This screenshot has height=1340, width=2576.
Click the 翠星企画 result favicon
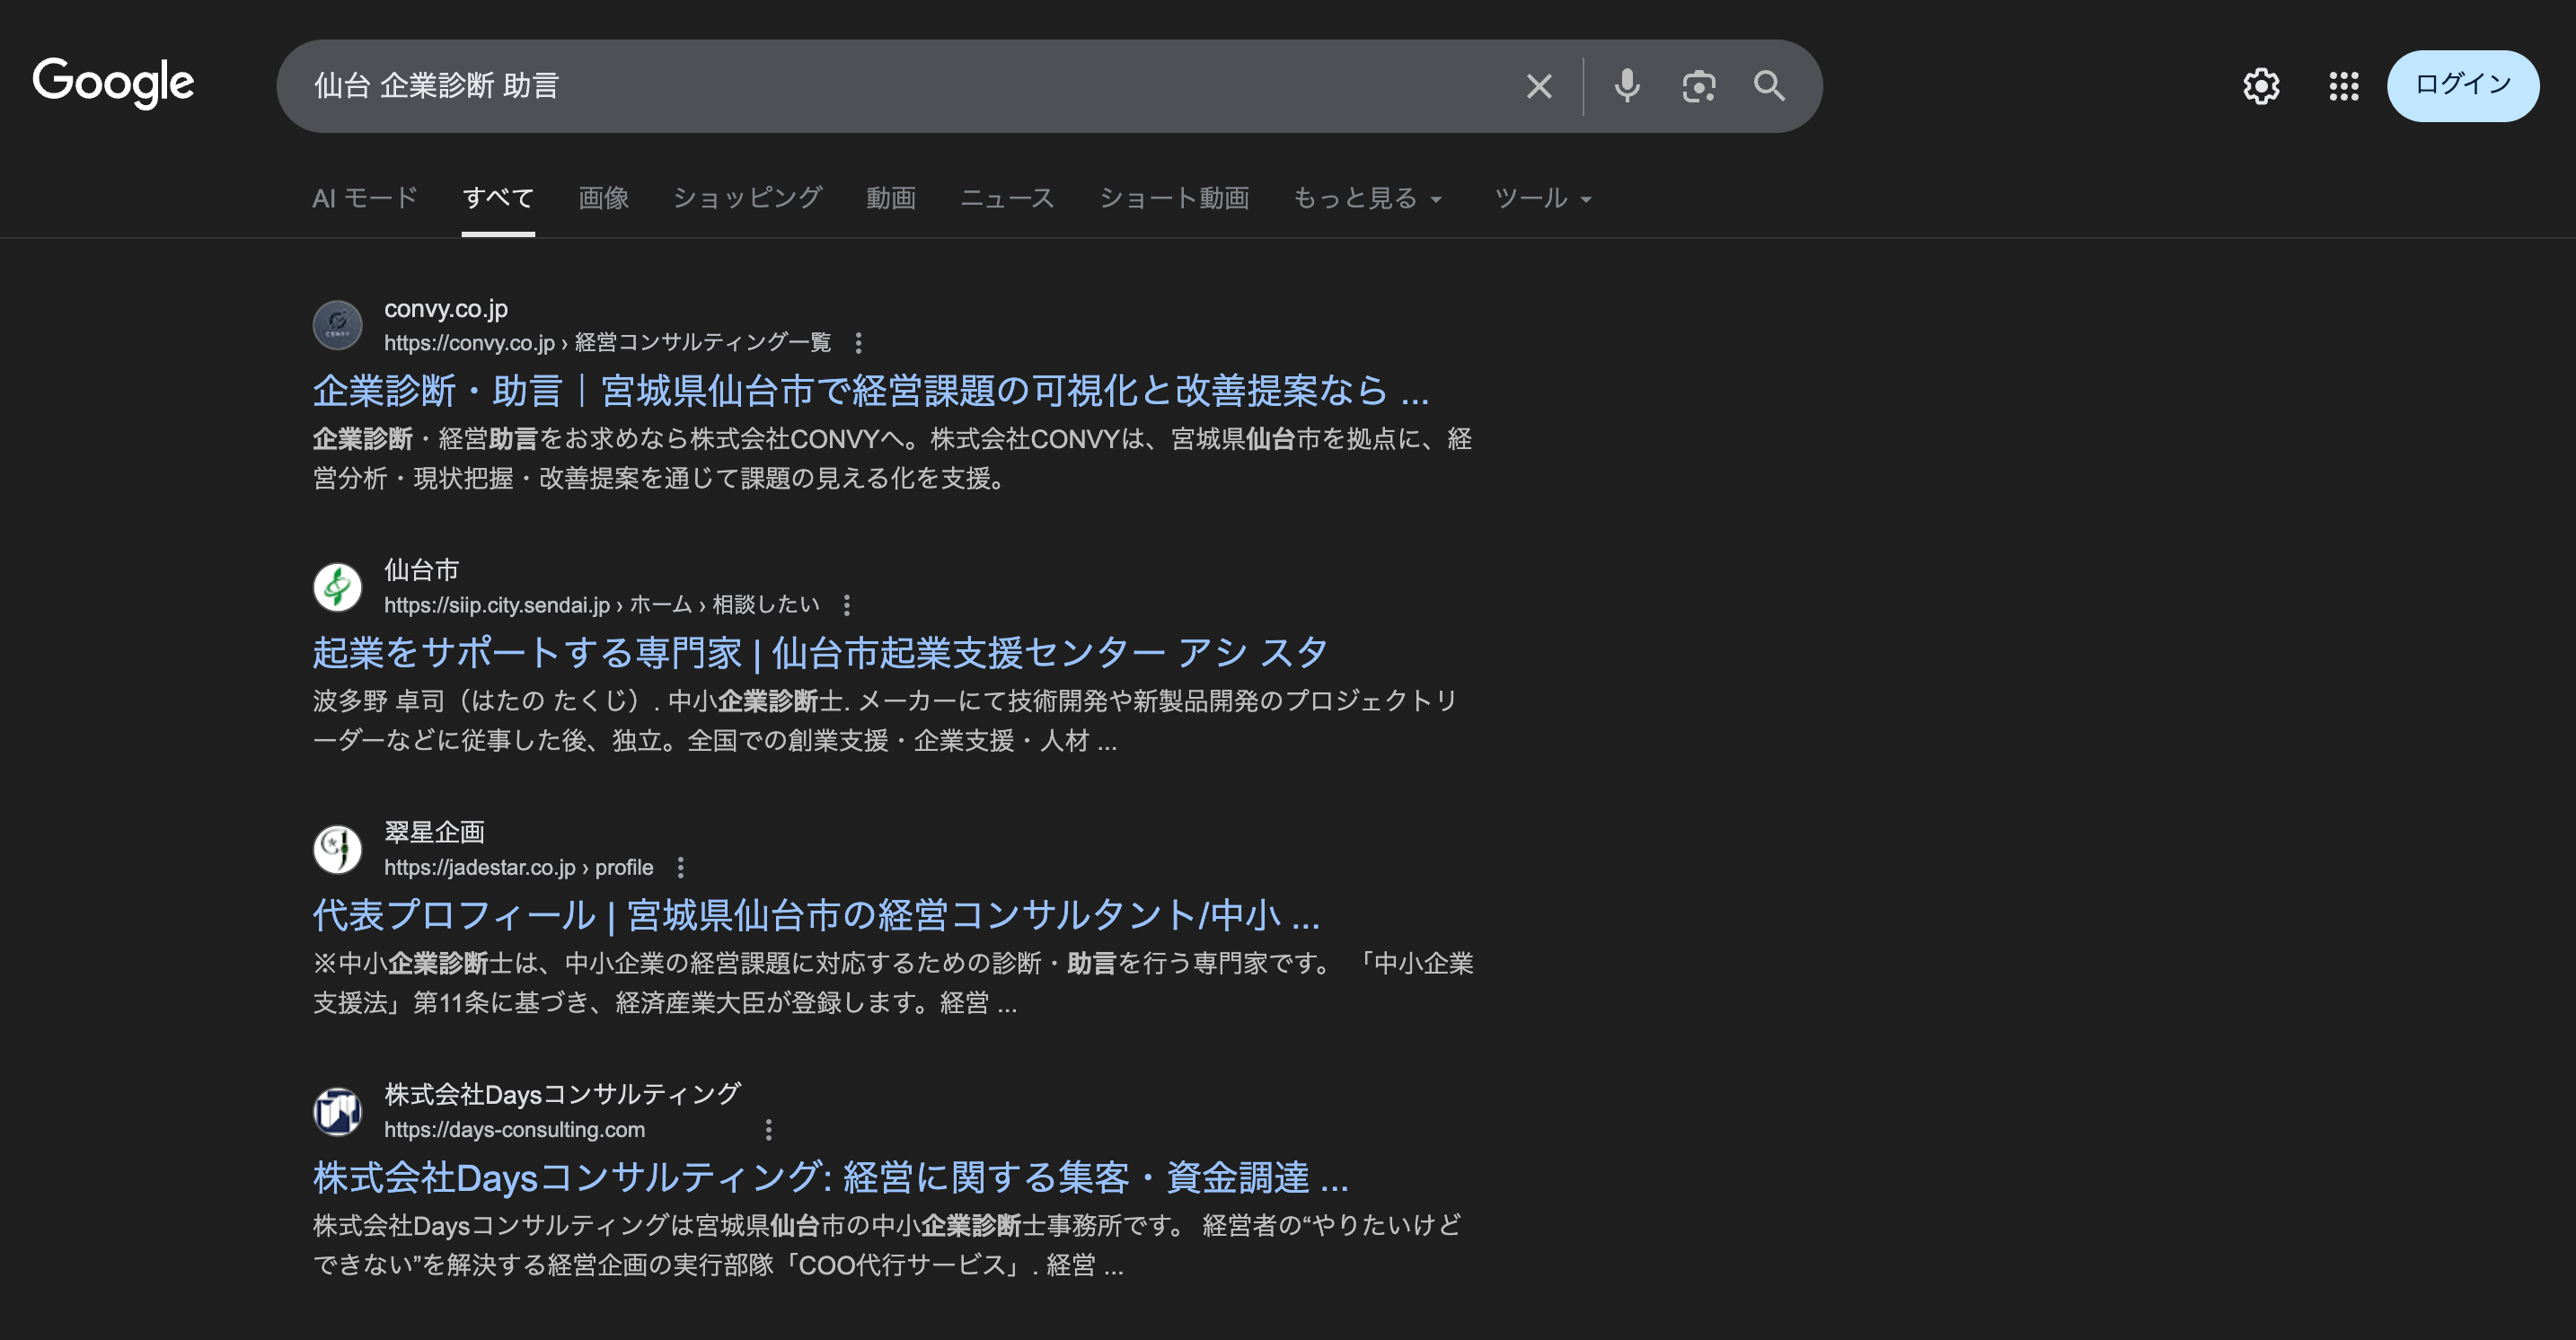(337, 849)
